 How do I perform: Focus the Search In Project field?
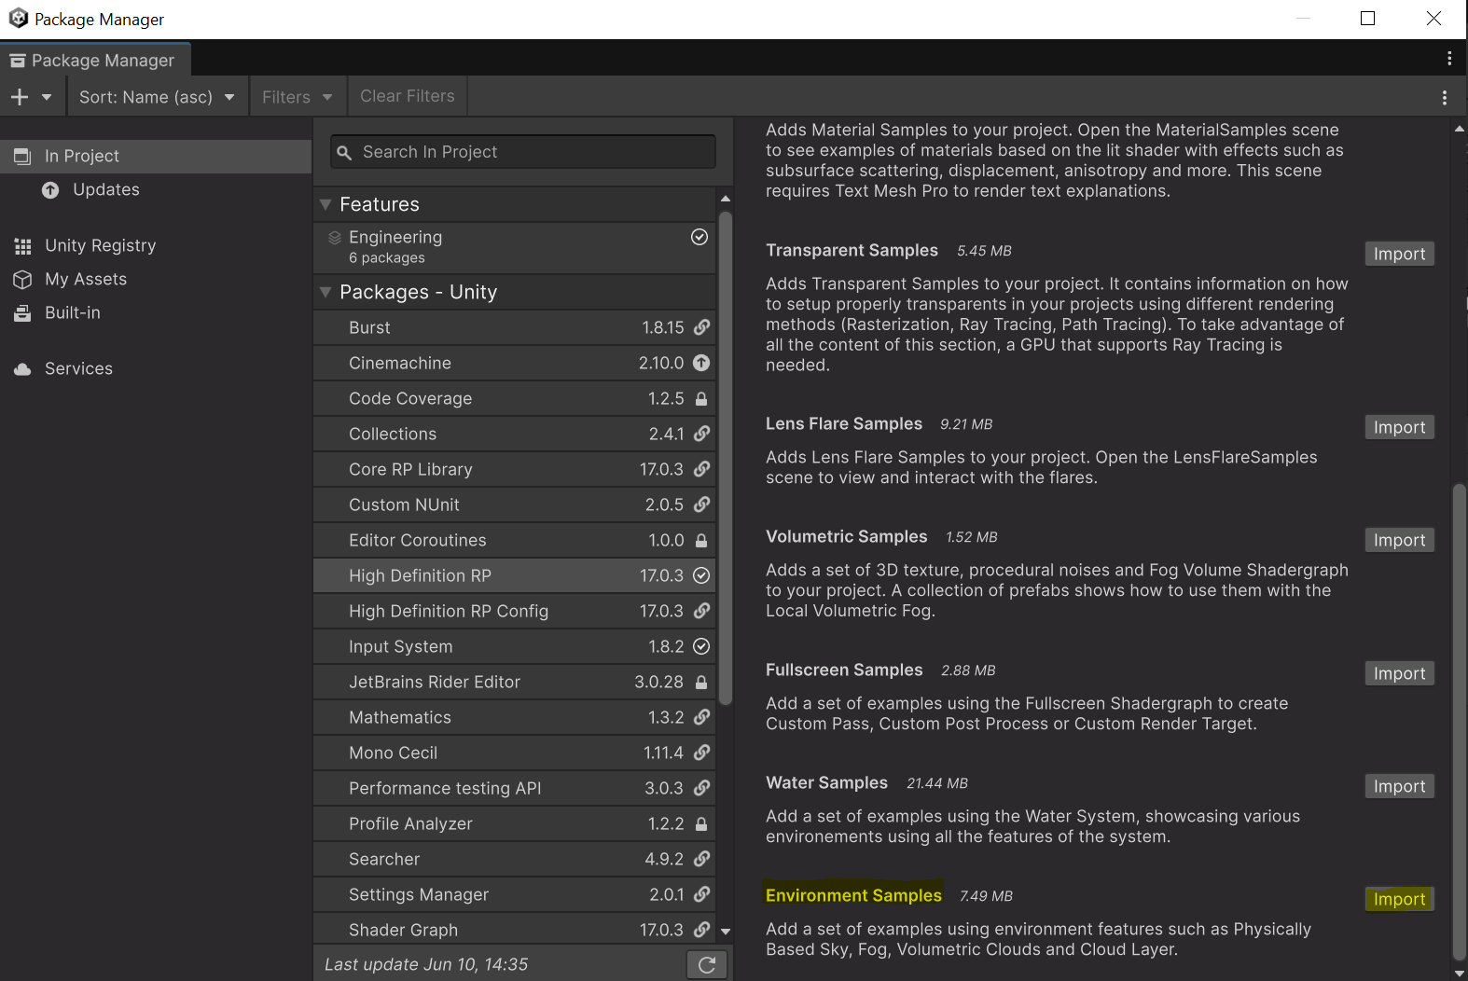523,152
